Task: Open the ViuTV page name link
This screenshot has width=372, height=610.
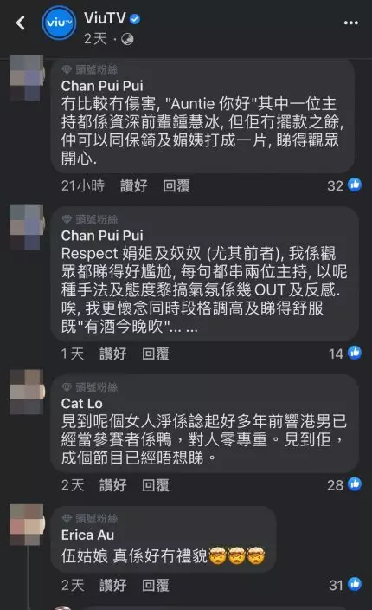Action: 105,18
